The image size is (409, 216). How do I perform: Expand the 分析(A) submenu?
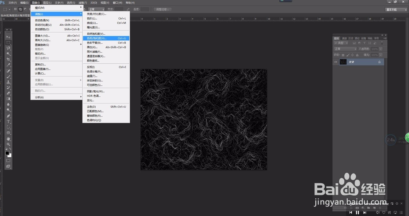pos(56,97)
